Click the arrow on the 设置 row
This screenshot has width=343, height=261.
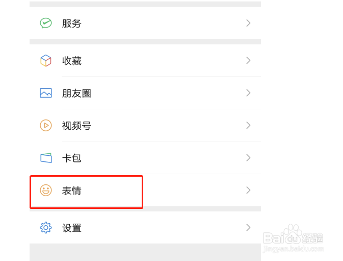248,227
